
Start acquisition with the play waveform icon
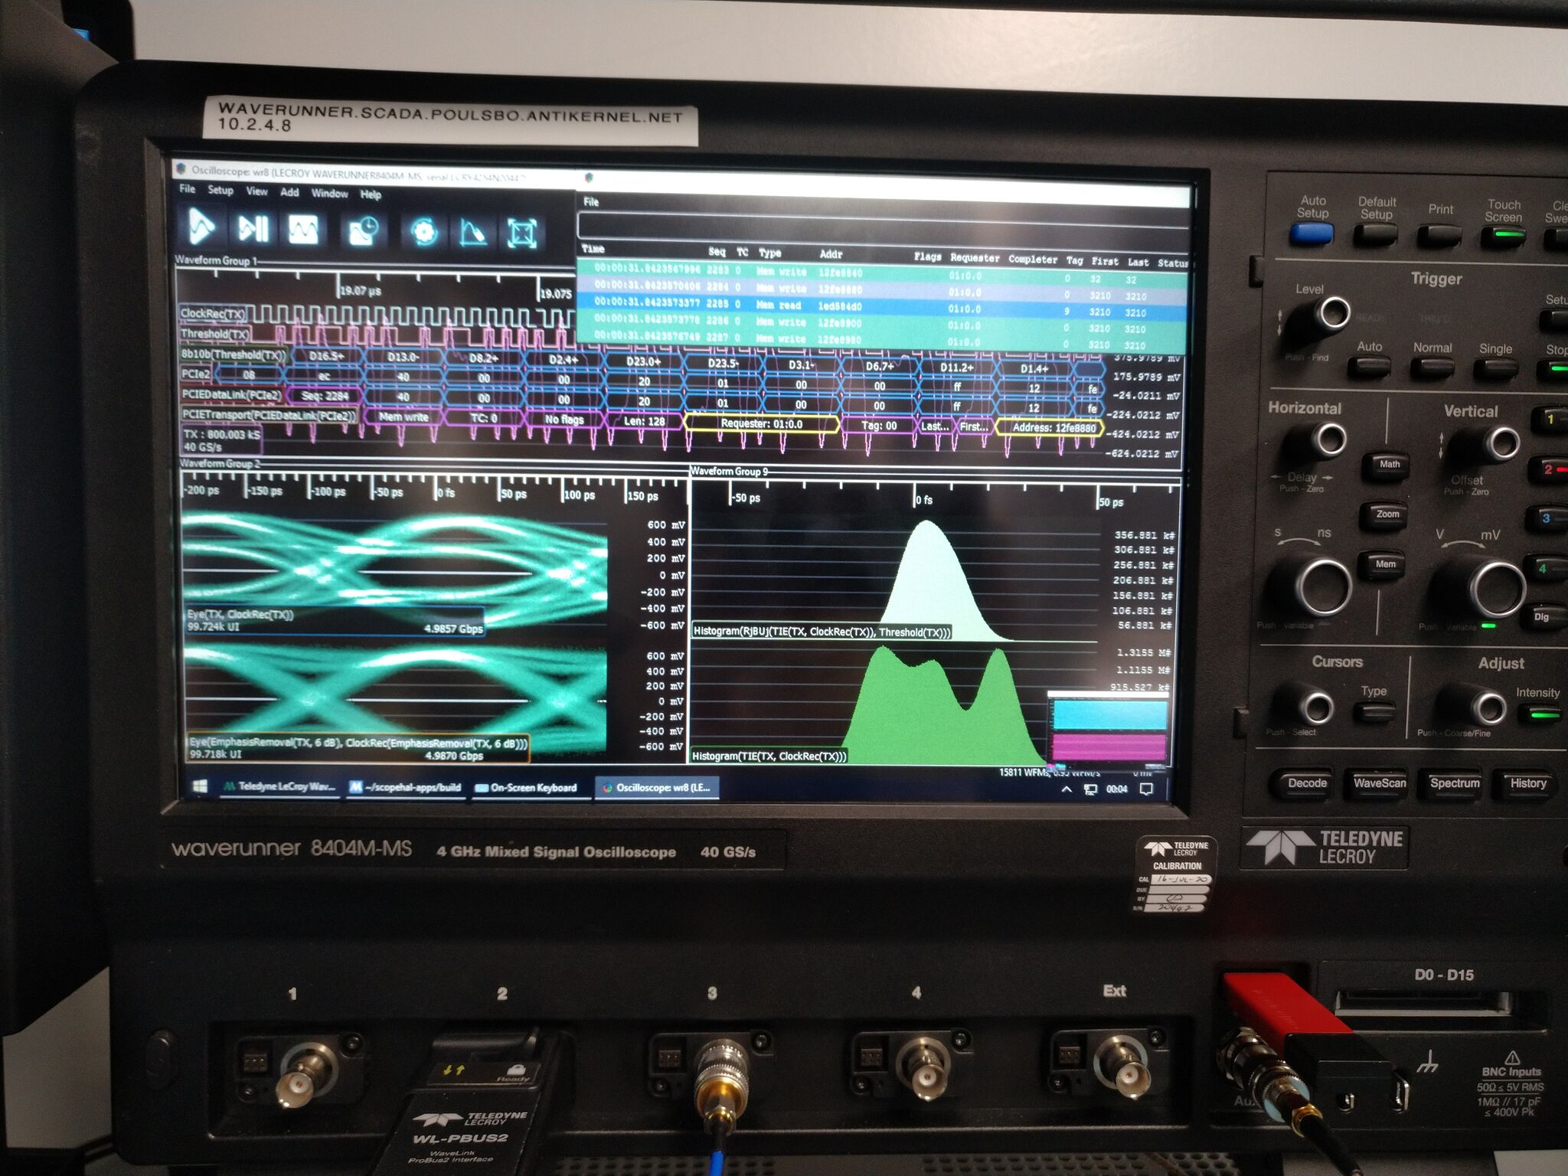coord(201,227)
